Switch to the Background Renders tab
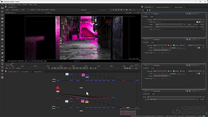This screenshot has height=117, width=208. coord(163,7)
